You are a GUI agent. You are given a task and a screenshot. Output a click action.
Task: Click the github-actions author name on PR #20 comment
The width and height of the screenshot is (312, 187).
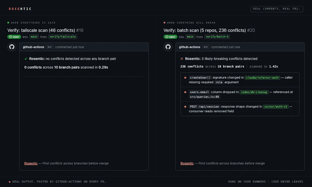[190, 47]
